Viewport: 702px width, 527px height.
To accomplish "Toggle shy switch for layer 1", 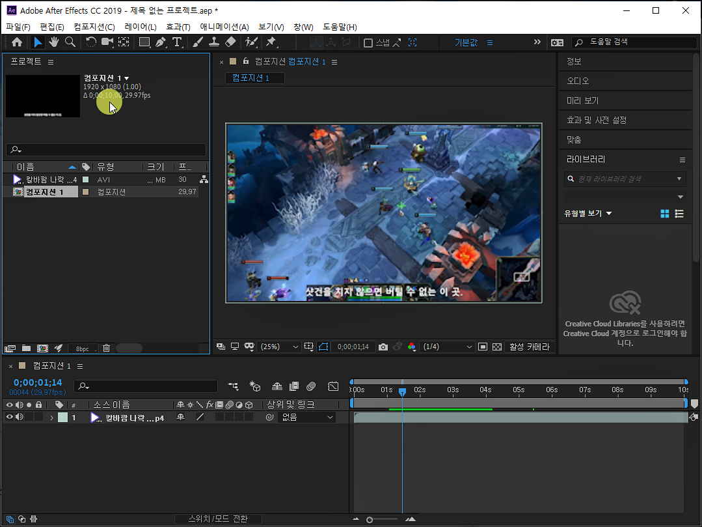I will (x=180, y=417).
